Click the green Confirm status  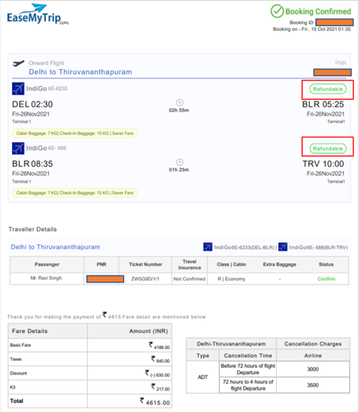point(326,279)
